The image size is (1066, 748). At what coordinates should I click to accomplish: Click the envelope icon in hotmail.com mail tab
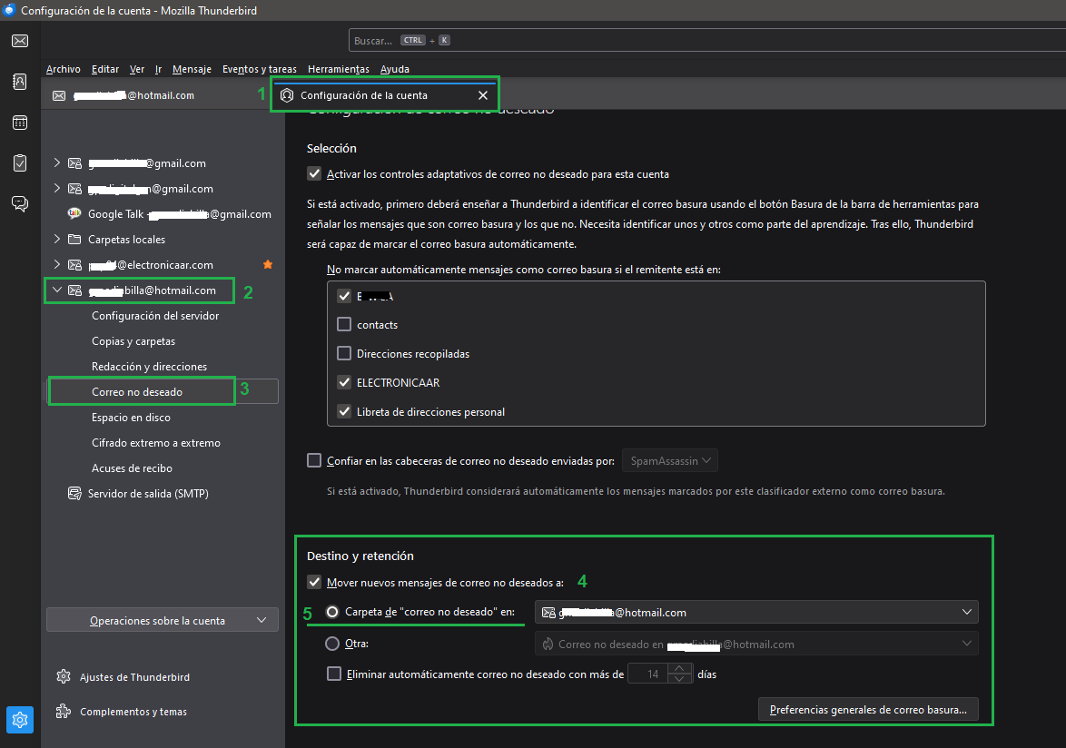pyautogui.click(x=59, y=96)
